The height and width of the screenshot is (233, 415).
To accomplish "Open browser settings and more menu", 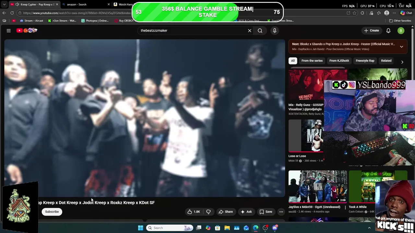I will (x=394, y=13).
